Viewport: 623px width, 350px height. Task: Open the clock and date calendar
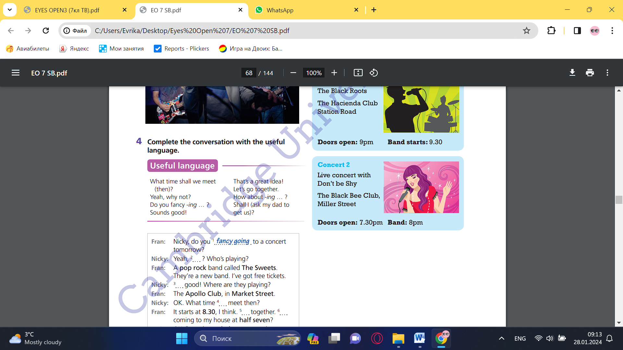[588, 338]
